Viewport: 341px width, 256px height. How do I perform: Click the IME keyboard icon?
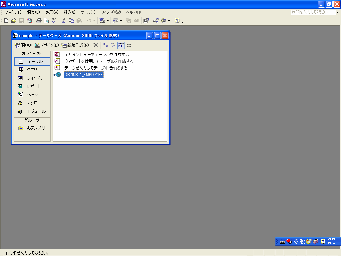[x=282, y=241]
